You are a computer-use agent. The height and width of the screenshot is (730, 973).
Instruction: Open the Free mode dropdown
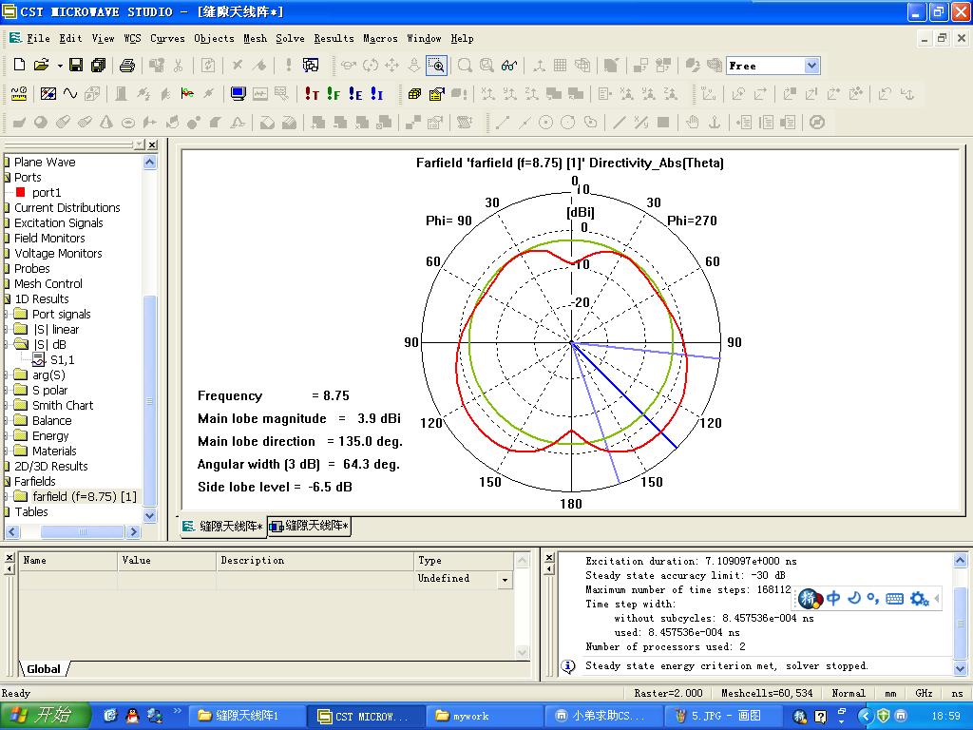coord(811,66)
